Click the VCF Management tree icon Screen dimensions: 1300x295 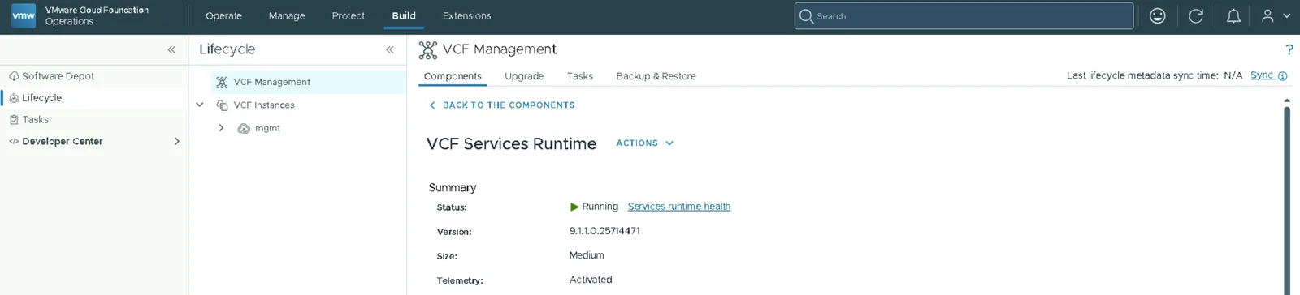[x=222, y=83]
